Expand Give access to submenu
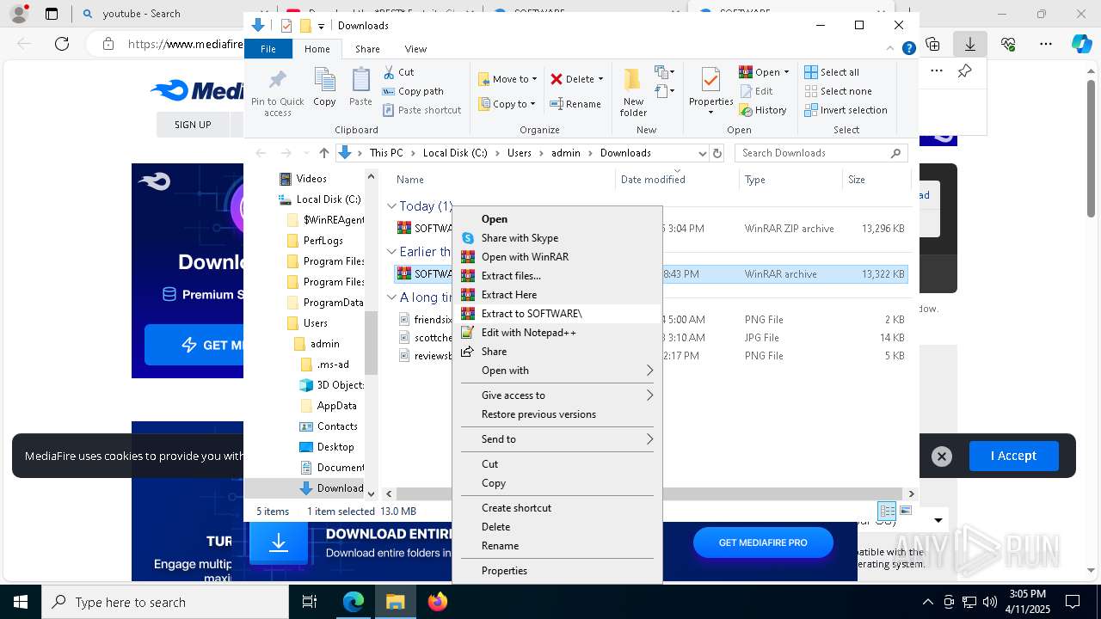Viewport: 1101px width, 619px height. click(x=557, y=395)
